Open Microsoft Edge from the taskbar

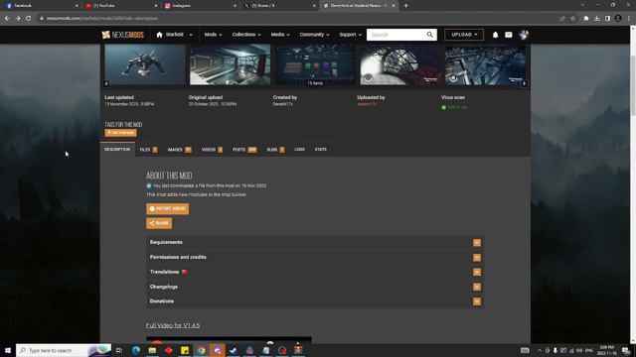pos(136,350)
